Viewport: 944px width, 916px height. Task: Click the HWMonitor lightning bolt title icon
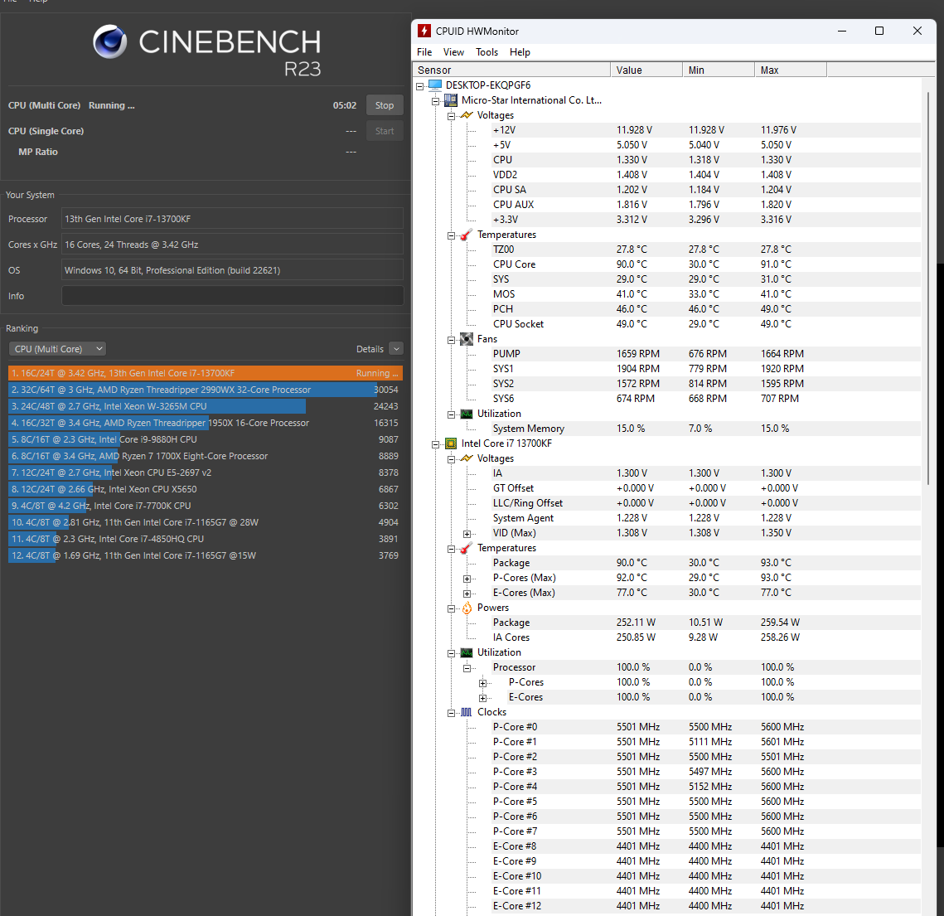coord(424,31)
